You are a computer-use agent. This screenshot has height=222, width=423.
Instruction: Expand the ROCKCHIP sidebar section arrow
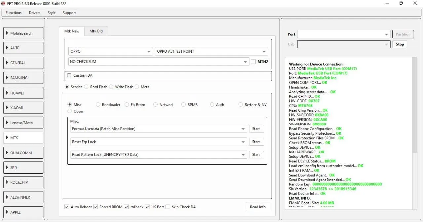7,182
